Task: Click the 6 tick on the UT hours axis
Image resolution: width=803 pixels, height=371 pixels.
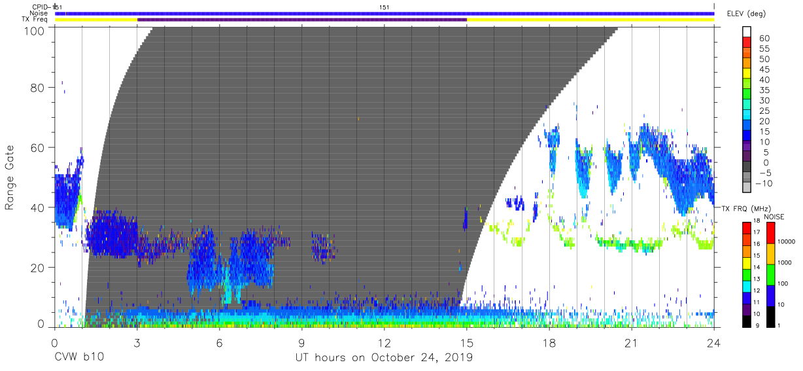Action: [219, 342]
